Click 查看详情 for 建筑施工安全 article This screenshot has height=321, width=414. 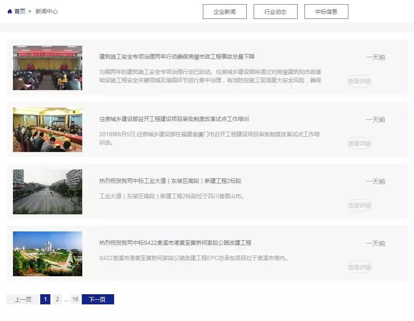359,81
